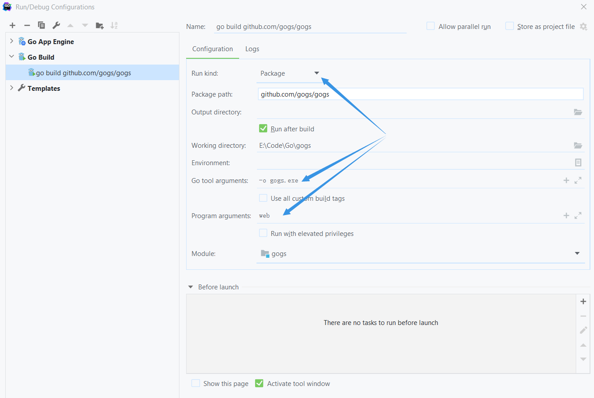Expand Program arguments field
Screen dimensions: 594x398
pyautogui.click(x=578, y=215)
